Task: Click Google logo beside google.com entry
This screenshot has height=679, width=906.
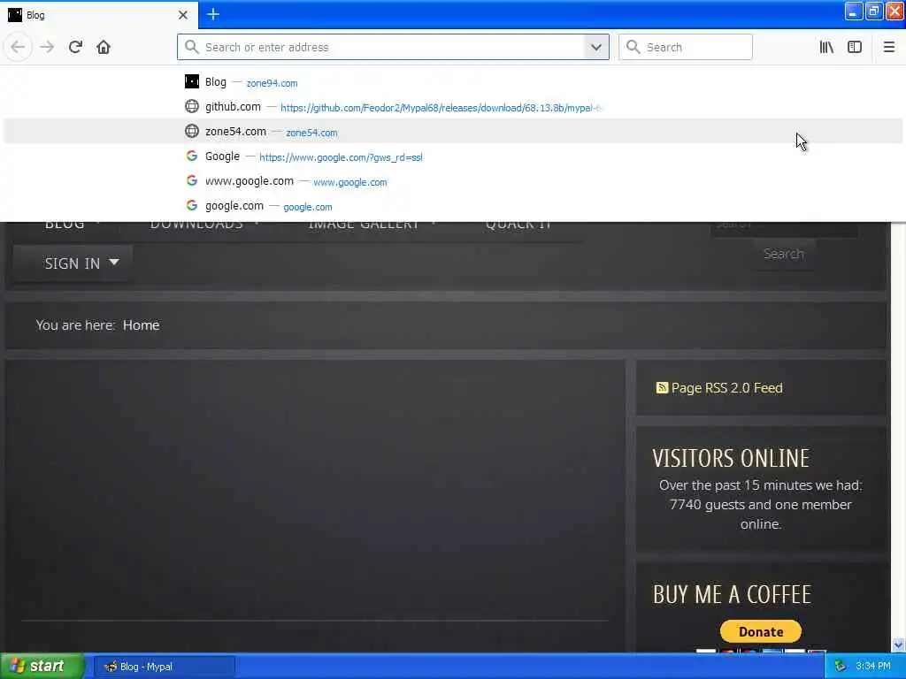Action: (x=192, y=205)
